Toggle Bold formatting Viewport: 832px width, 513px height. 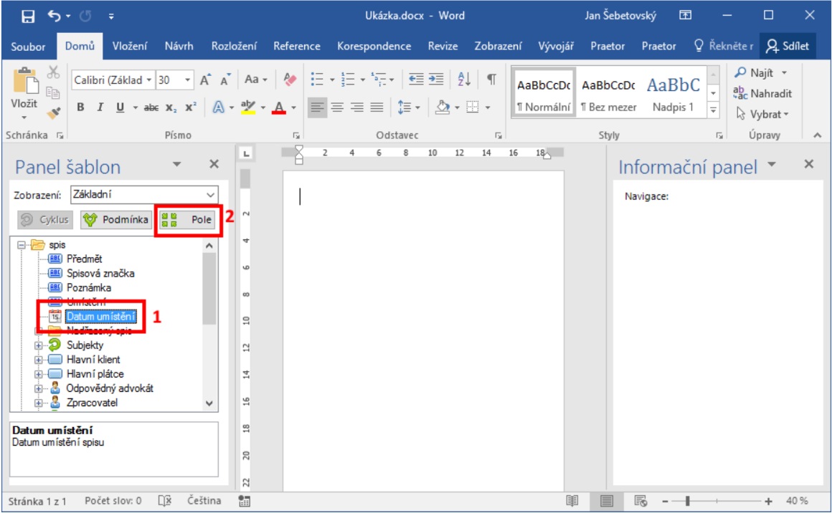[80, 107]
